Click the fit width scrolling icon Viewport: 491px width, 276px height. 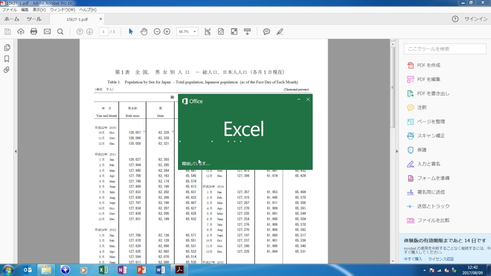coord(208,31)
